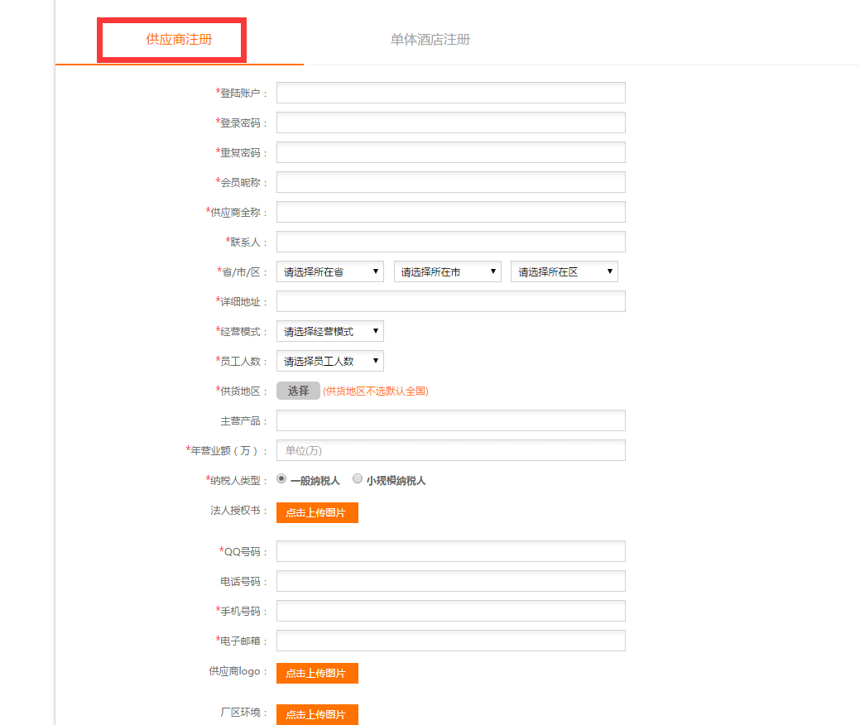The height and width of the screenshot is (725, 860).
Task: Open the 请选择所在省 province dropdown
Action: point(329,271)
